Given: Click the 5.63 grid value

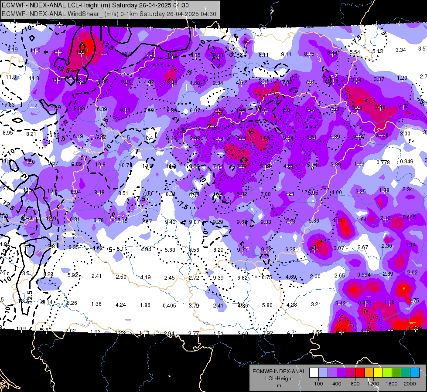Looking at the screenshot, I should [170, 250].
